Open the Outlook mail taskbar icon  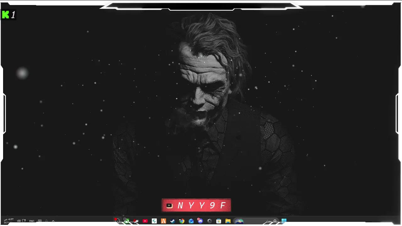click(191, 221)
